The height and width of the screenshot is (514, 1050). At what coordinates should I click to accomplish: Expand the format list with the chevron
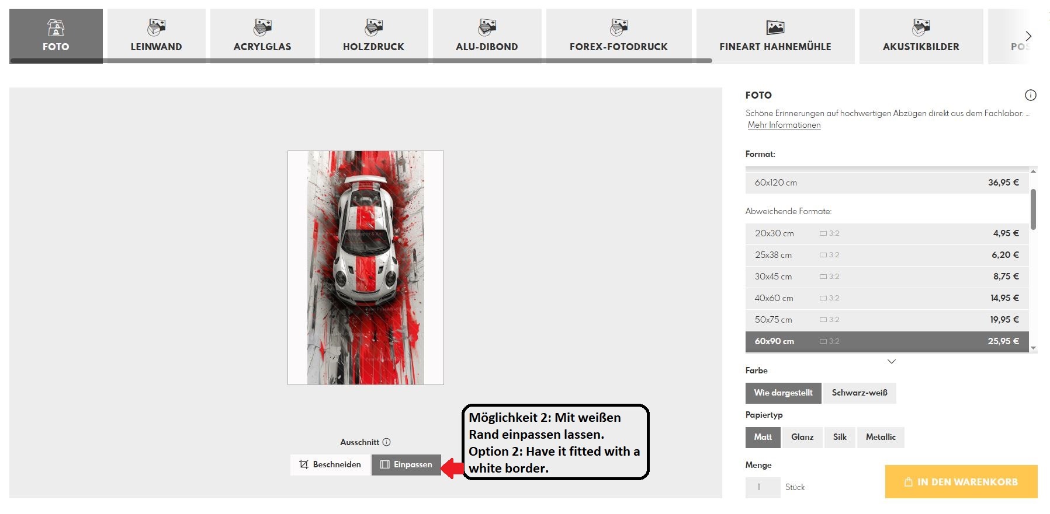tap(892, 362)
